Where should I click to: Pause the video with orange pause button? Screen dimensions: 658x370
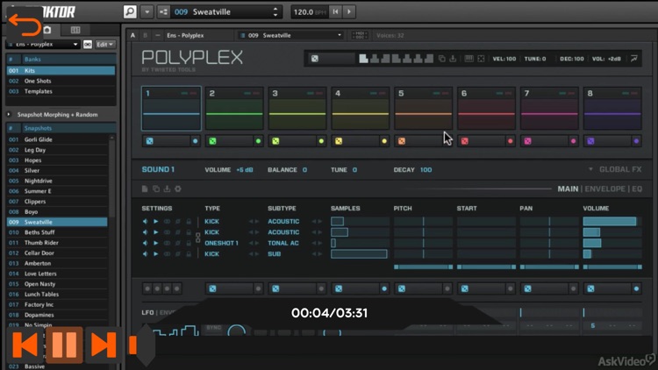click(x=64, y=345)
